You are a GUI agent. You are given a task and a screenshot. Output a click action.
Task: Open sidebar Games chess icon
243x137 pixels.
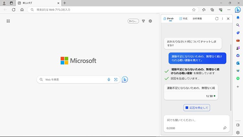pyautogui.click(x=238, y=48)
